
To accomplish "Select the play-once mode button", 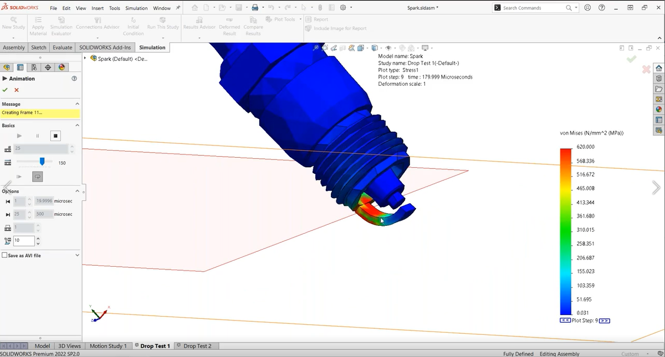I will pyautogui.click(x=19, y=177).
